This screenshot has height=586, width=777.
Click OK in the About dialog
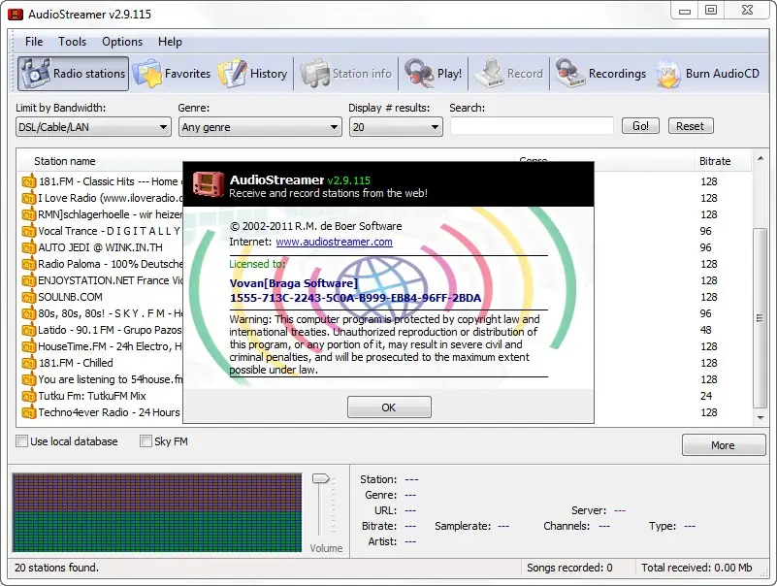pos(389,407)
